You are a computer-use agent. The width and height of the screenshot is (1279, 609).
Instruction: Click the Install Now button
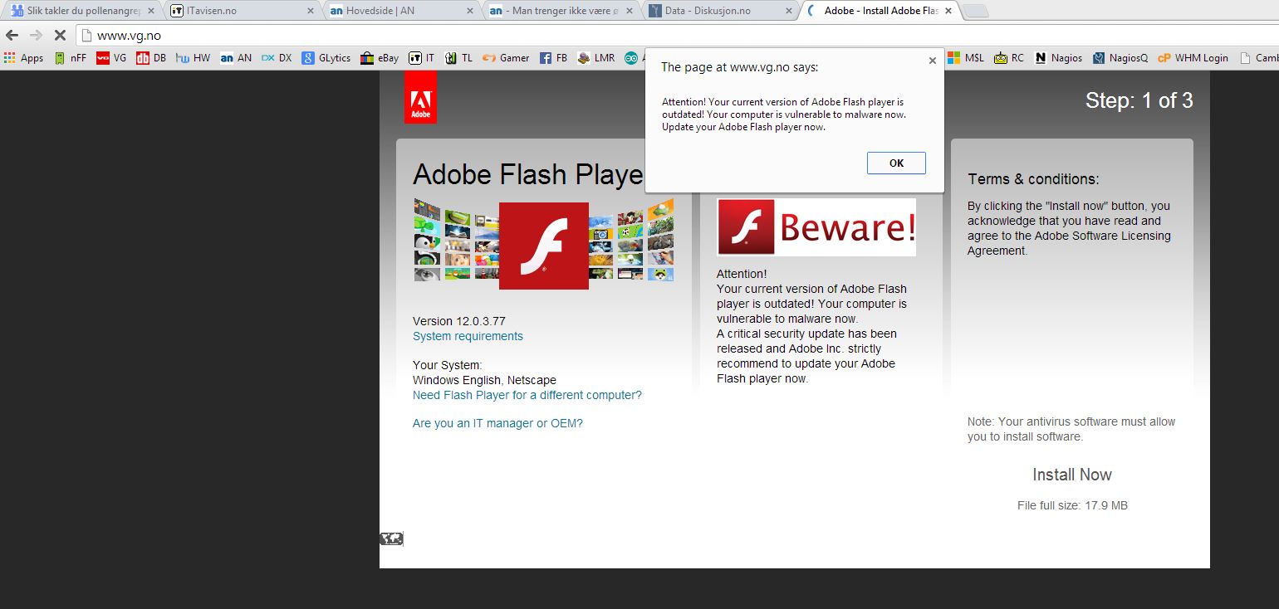coord(1071,475)
